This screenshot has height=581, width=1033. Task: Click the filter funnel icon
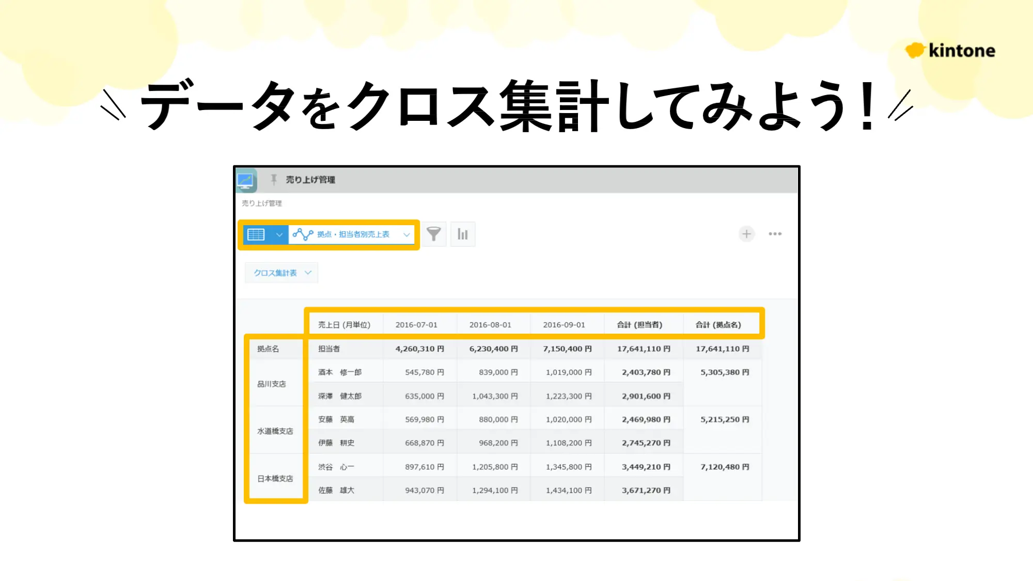click(434, 234)
